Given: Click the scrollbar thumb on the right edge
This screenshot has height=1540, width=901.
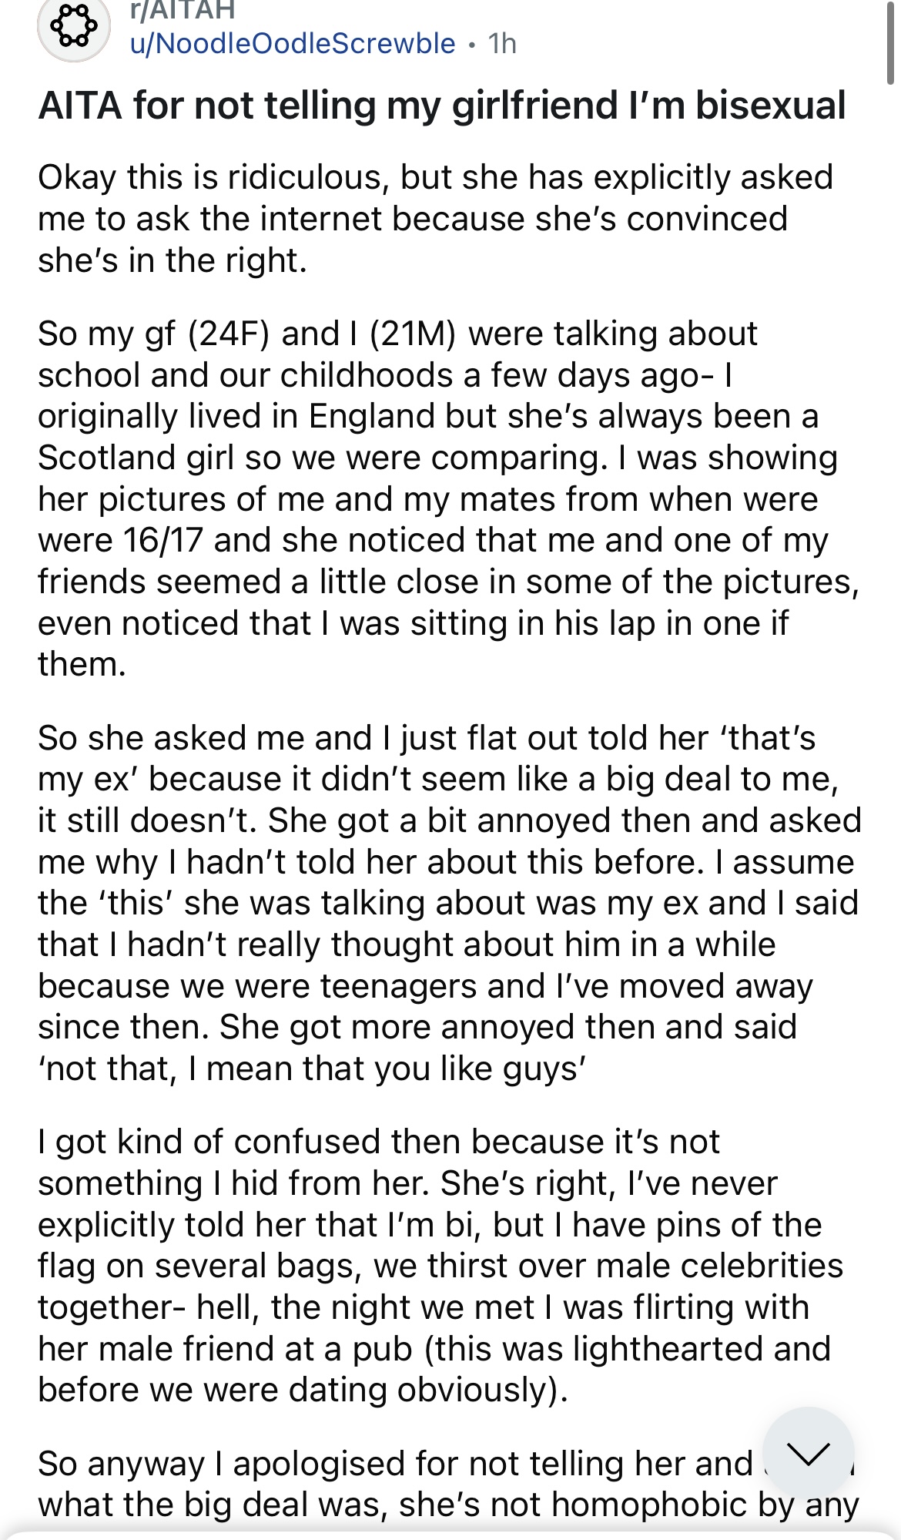Looking at the screenshot, I should click(x=890, y=42).
